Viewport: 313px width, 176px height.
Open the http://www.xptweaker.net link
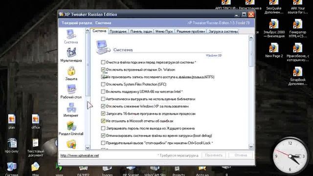point(80,155)
